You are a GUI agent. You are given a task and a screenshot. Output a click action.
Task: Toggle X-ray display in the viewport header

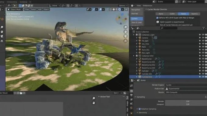(x=107, y=9)
